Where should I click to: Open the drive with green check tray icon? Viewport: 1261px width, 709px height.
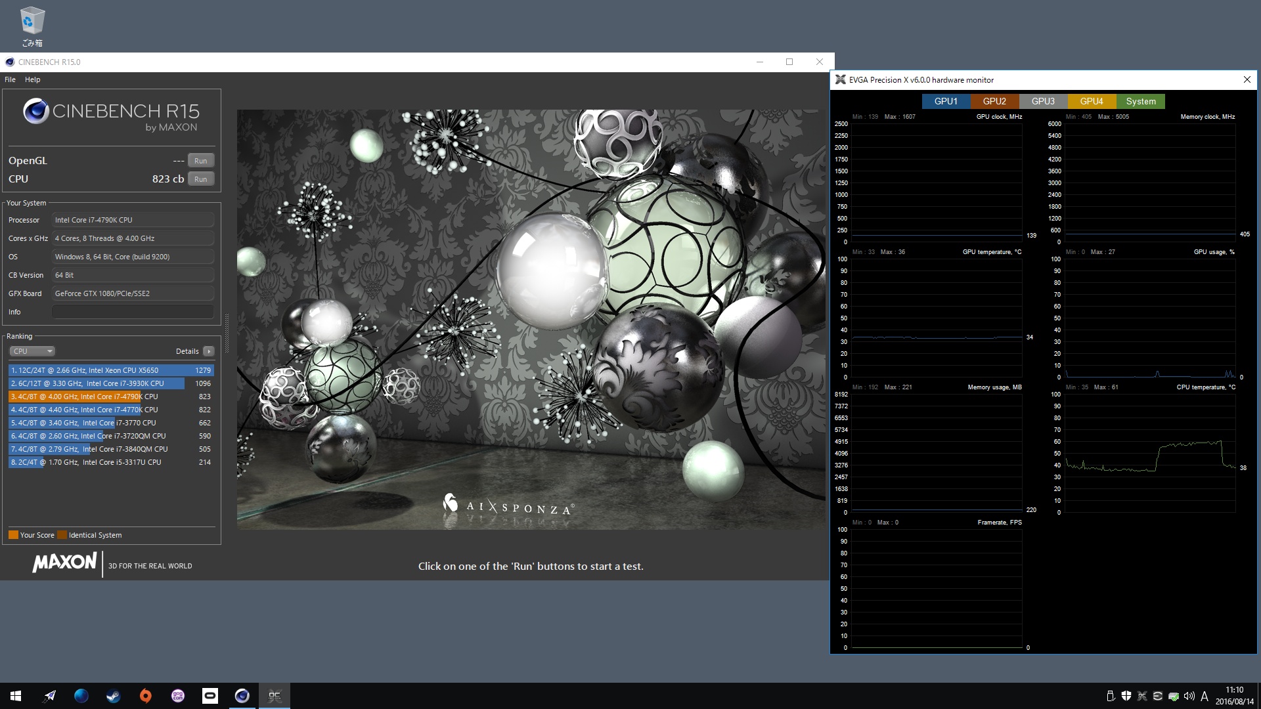tap(1174, 696)
